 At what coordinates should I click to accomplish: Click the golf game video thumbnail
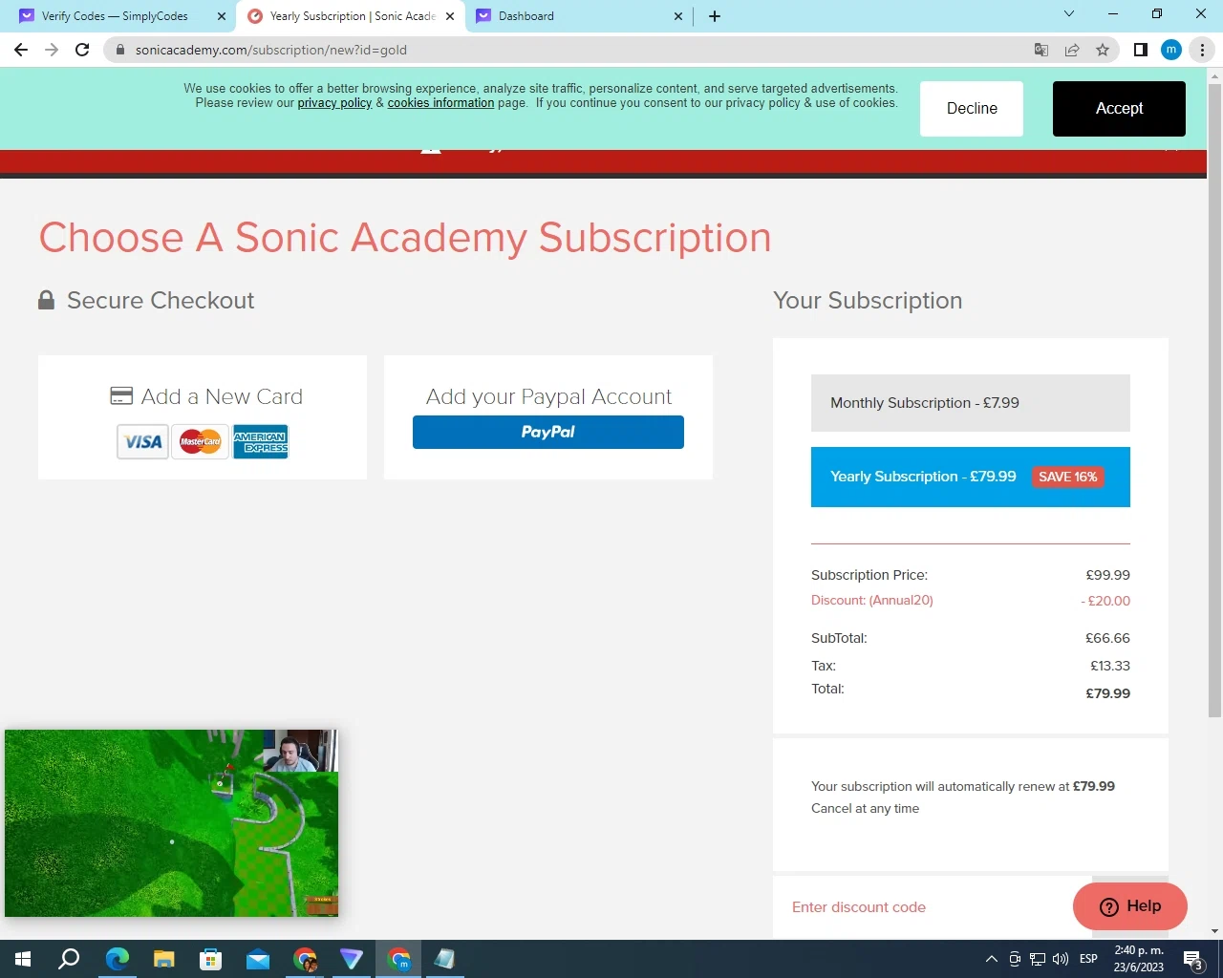pyautogui.click(x=171, y=823)
